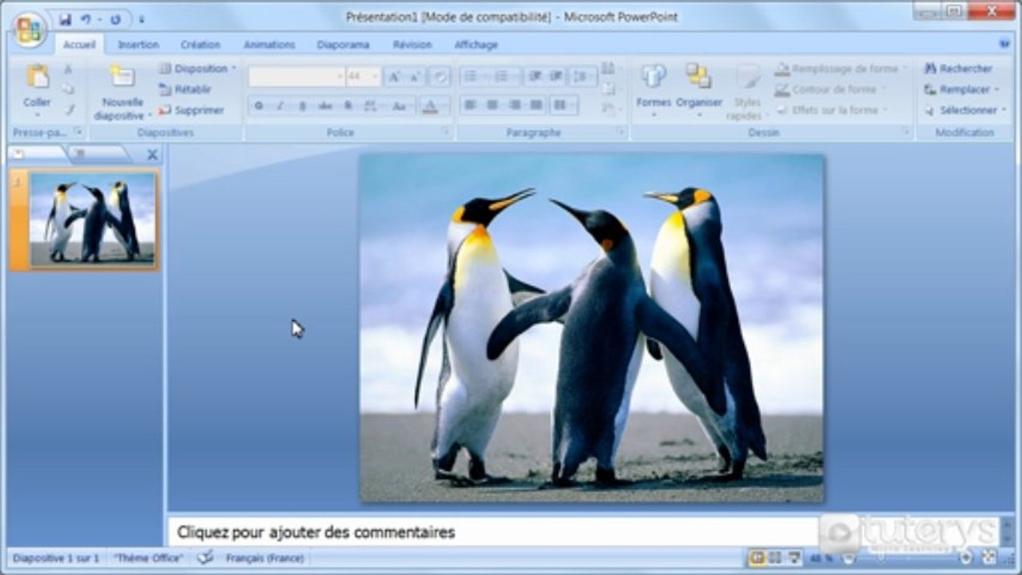Switch to the Création ribbon tab
The height and width of the screenshot is (575, 1022).
(x=201, y=45)
